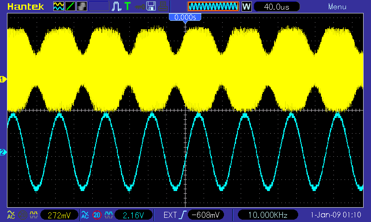Select the green diagonal line vector icon
This screenshot has height=222, width=371.
pyautogui.click(x=70, y=6)
